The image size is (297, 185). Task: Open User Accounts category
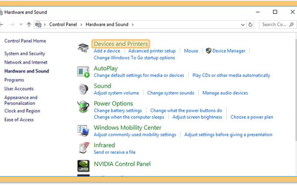(x=19, y=89)
